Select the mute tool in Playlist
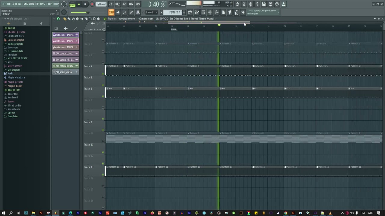The height and width of the screenshot is (216, 385). coord(77,19)
